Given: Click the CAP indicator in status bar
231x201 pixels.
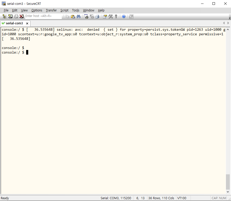Looking at the screenshot, I should (x=214, y=198).
